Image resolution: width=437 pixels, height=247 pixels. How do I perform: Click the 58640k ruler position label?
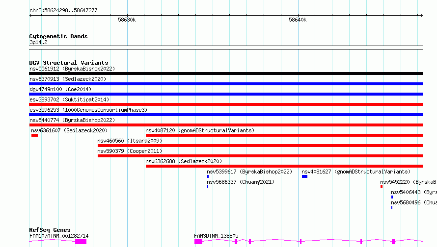(298, 20)
